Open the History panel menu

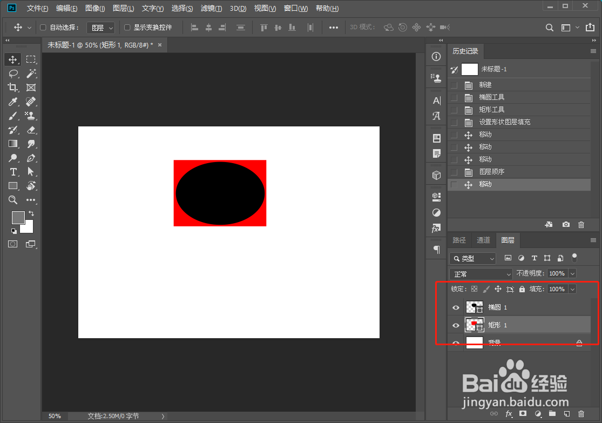coord(593,51)
